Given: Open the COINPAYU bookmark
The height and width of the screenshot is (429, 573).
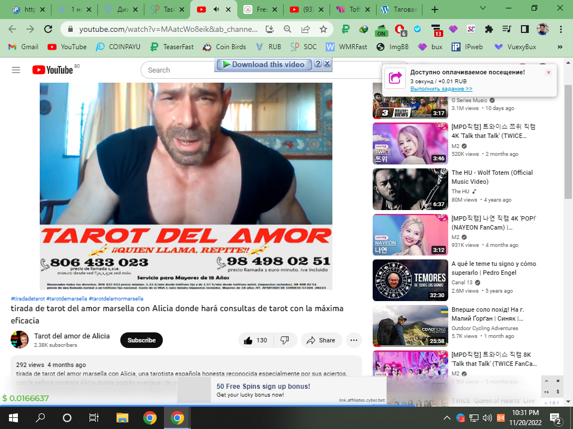Looking at the screenshot, I should (x=118, y=47).
